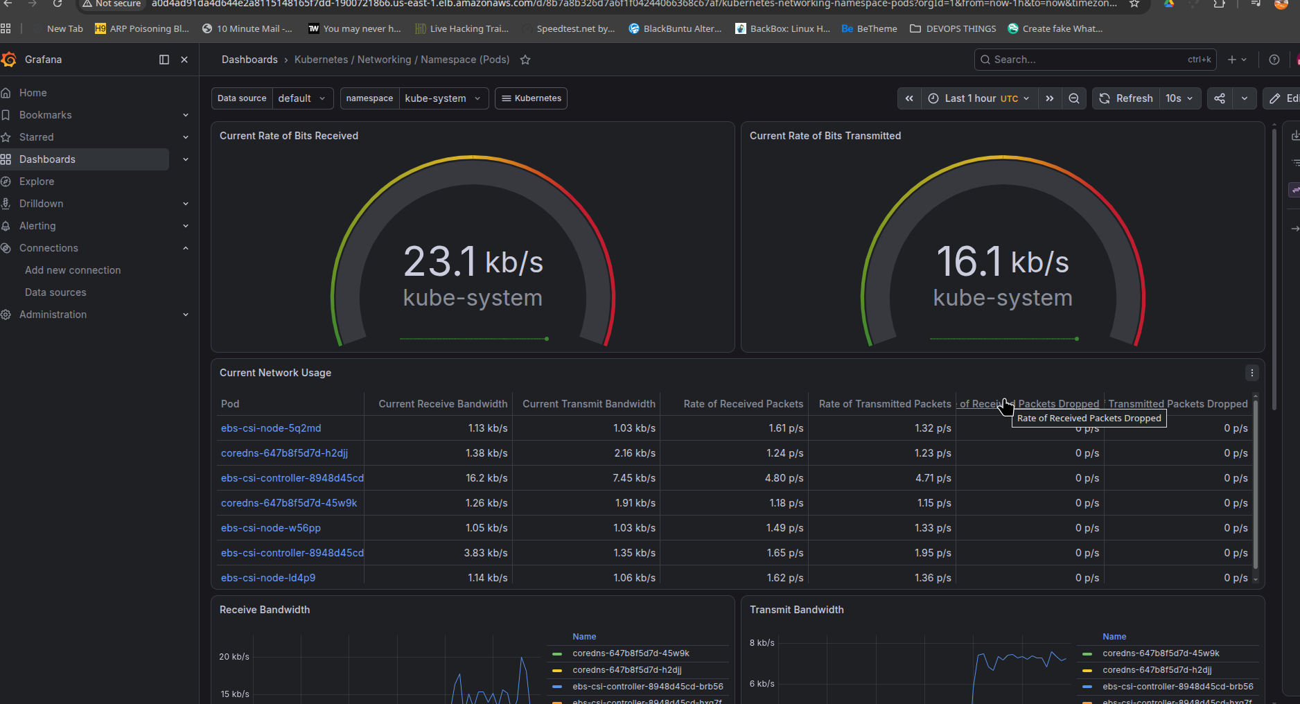
Task: Expand the Alerting sidebar section
Action: [x=186, y=226]
